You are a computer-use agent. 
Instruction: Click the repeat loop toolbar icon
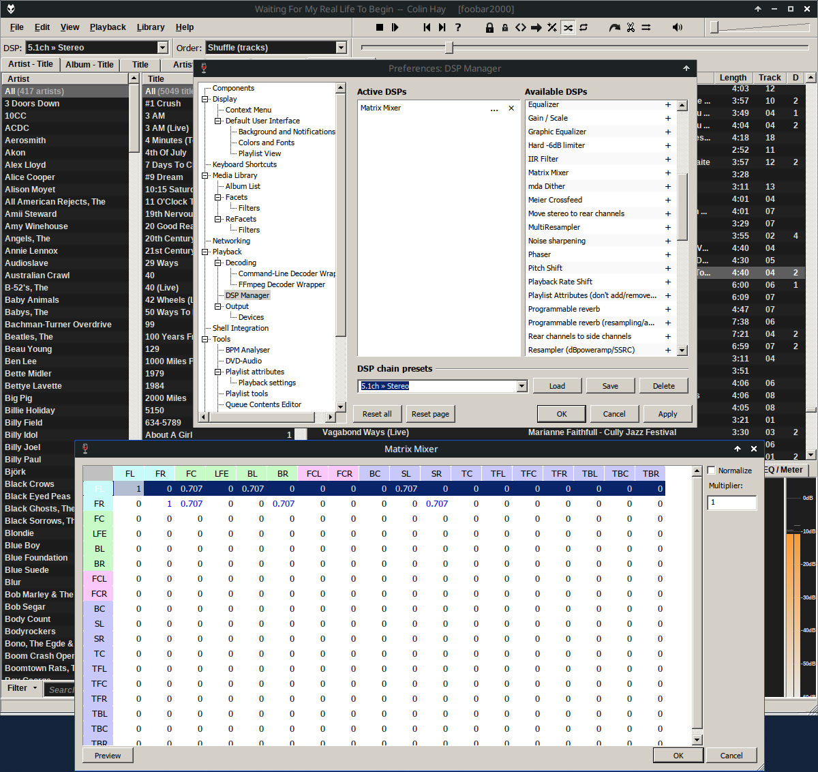click(x=584, y=27)
